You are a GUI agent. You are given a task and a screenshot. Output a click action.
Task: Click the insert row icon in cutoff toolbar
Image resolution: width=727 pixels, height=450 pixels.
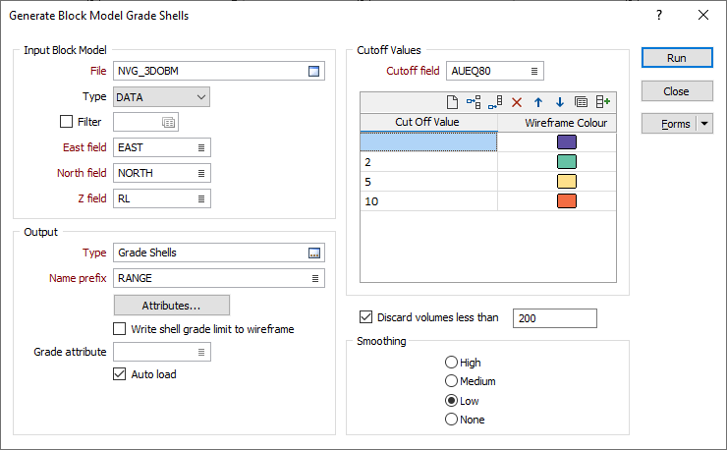[x=474, y=102]
